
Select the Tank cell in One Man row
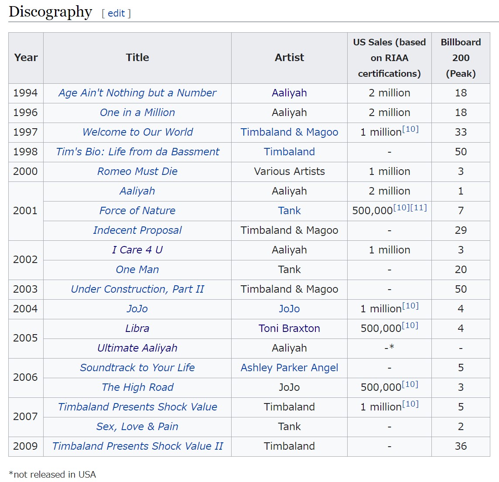[289, 270]
